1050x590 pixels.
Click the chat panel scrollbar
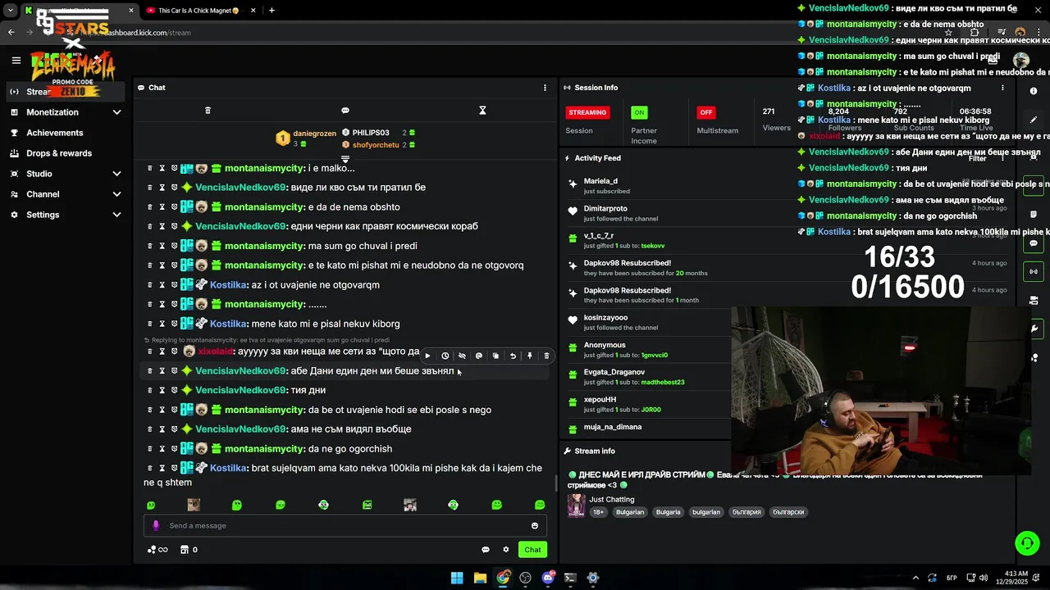[x=555, y=482]
